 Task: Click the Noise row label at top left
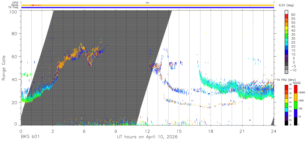pos(15,5)
